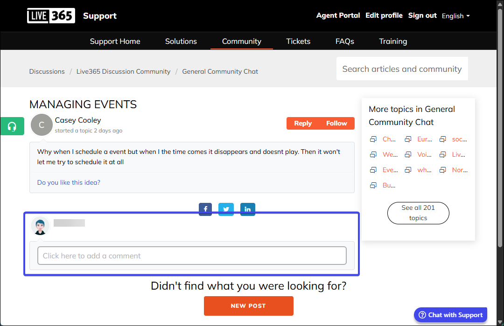Click "Do you like this idea?" link
Viewport: 504px width, 326px height.
coord(69,182)
